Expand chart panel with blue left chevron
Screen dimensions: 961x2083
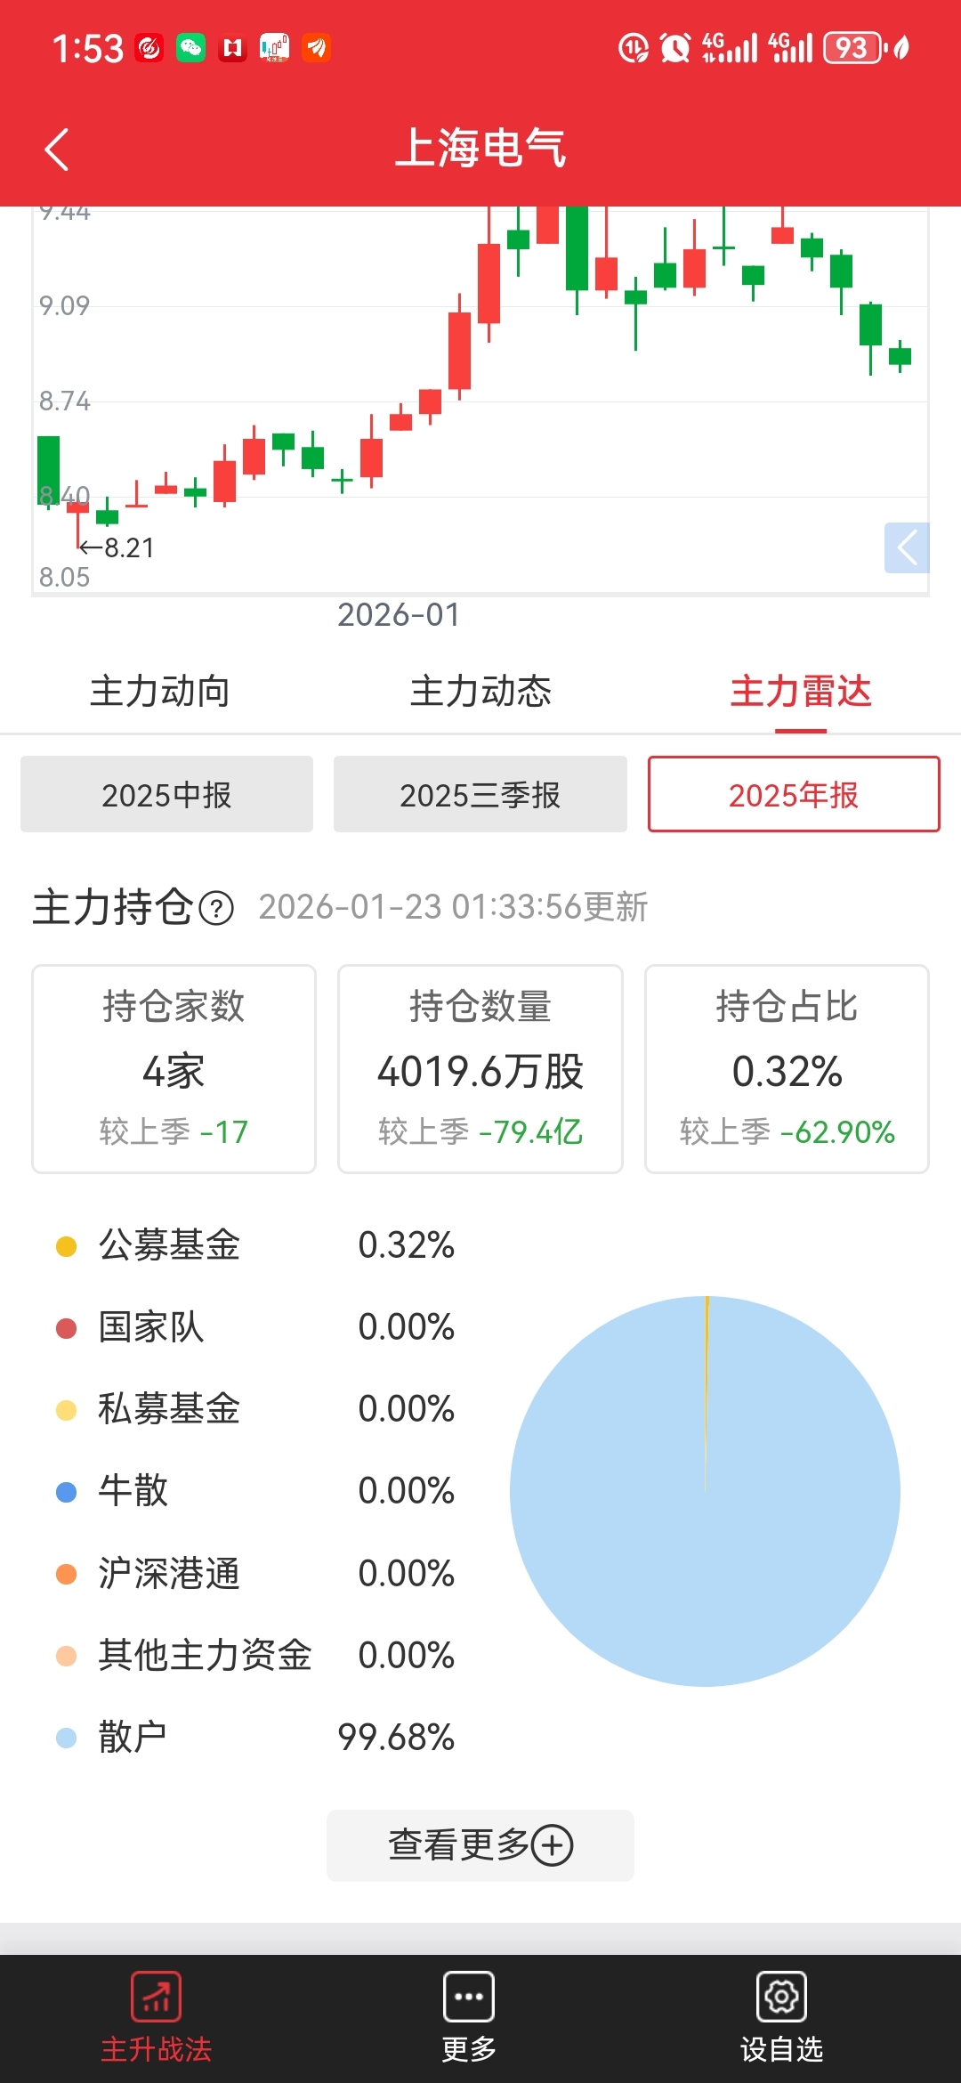[907, 547]
